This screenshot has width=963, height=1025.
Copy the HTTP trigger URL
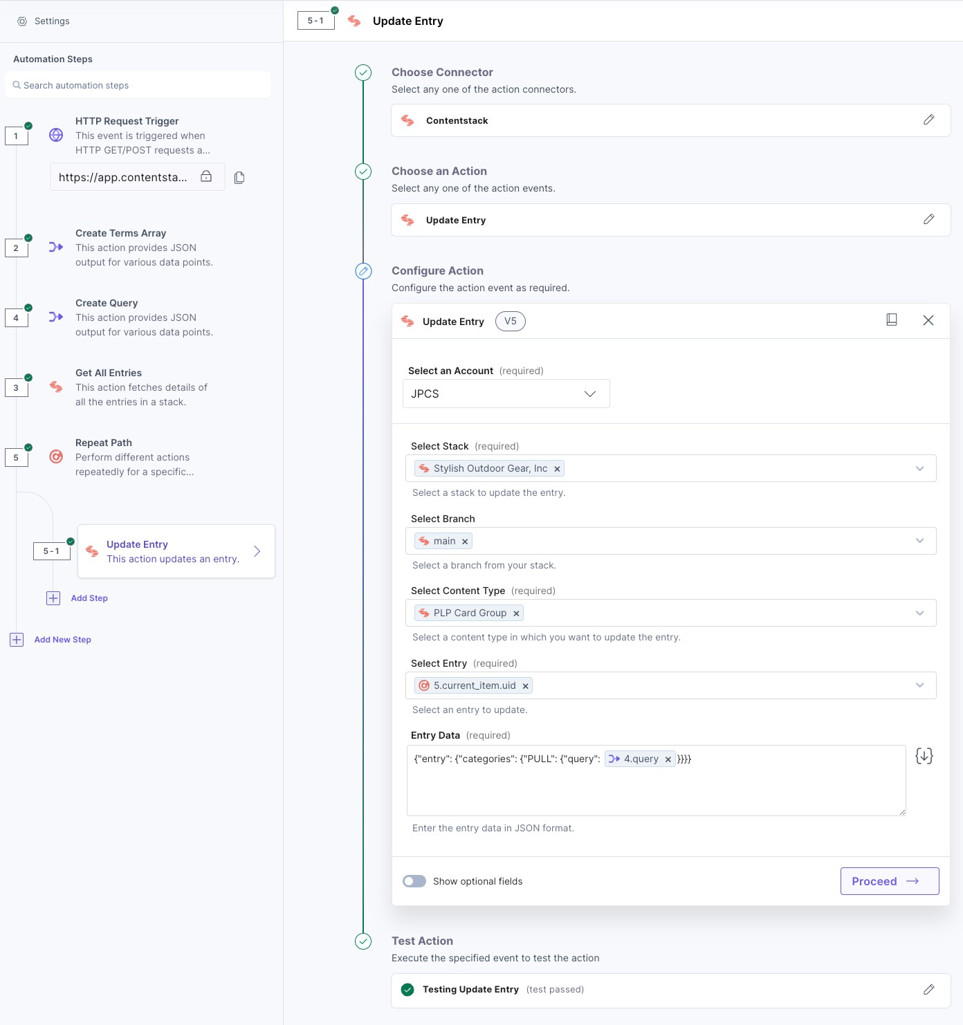239,178
